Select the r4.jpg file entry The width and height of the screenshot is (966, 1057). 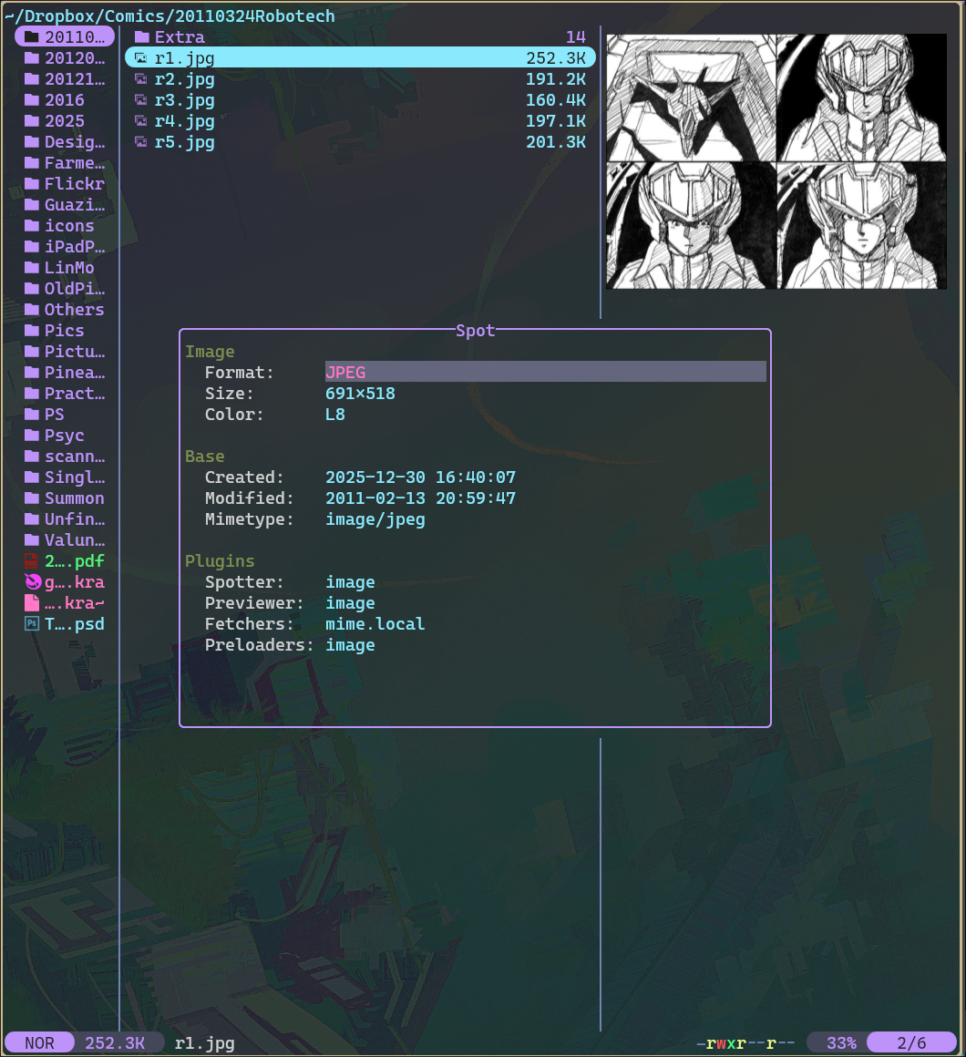tap(185, 121)
